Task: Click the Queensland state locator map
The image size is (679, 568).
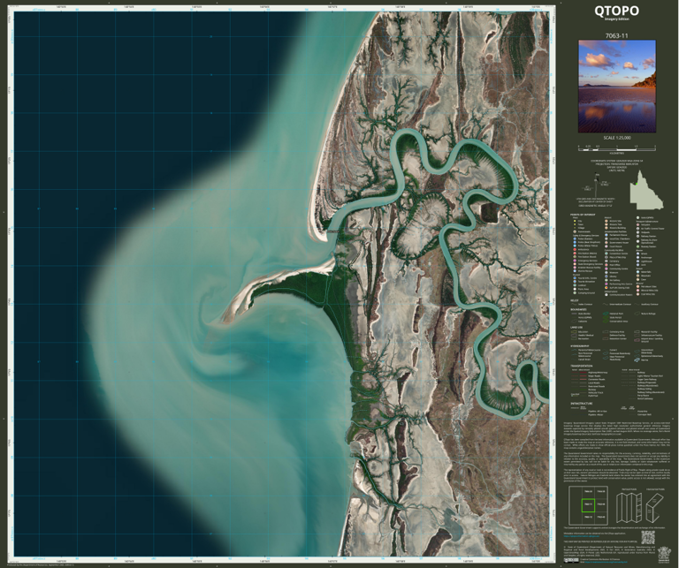Action: [x=645, y=190]
